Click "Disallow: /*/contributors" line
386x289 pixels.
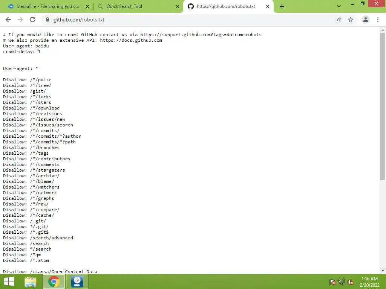point(37,159)
